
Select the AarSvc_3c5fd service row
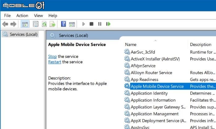[x=170, y=52]
